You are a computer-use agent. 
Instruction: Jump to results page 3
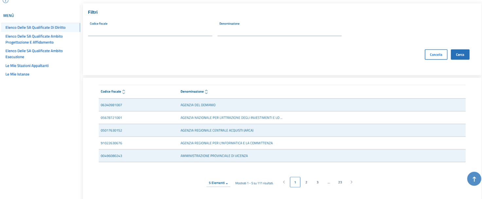[x=317, y=182]
